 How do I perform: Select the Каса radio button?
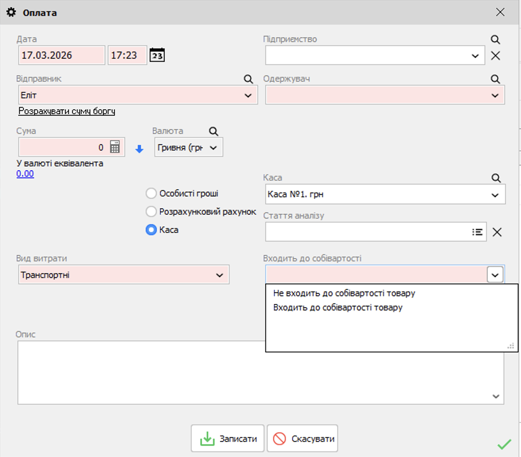coord(151,230)
